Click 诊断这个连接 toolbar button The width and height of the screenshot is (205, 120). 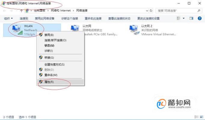pyautogui.click(x=69, y=18)
